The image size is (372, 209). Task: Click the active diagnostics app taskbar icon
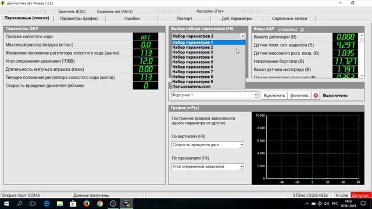point(127,204)
